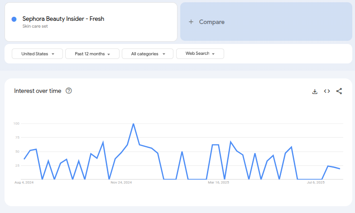The width and height of the screenshot is (355, 213).
Task: Click the blue dot of search term
Action: (14, 19)
